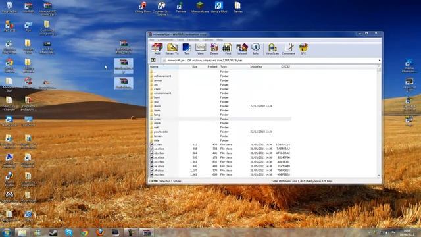Viewport: 421px width, 237px height.
Task: Select the Terraria desktop shortcut
Action: (x=181, y=7)
